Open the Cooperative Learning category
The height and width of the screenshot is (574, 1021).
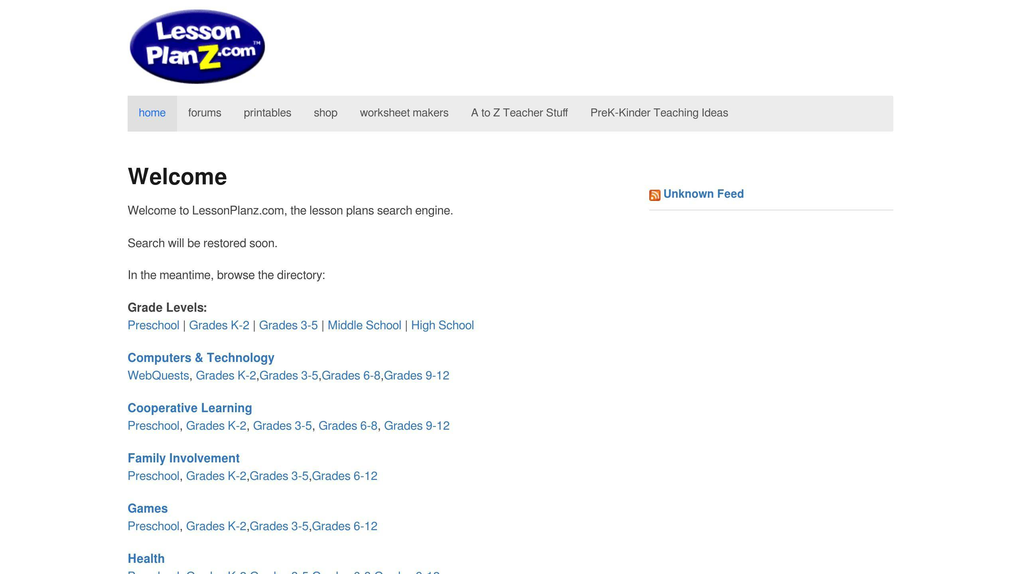click(x=190, y=408)
